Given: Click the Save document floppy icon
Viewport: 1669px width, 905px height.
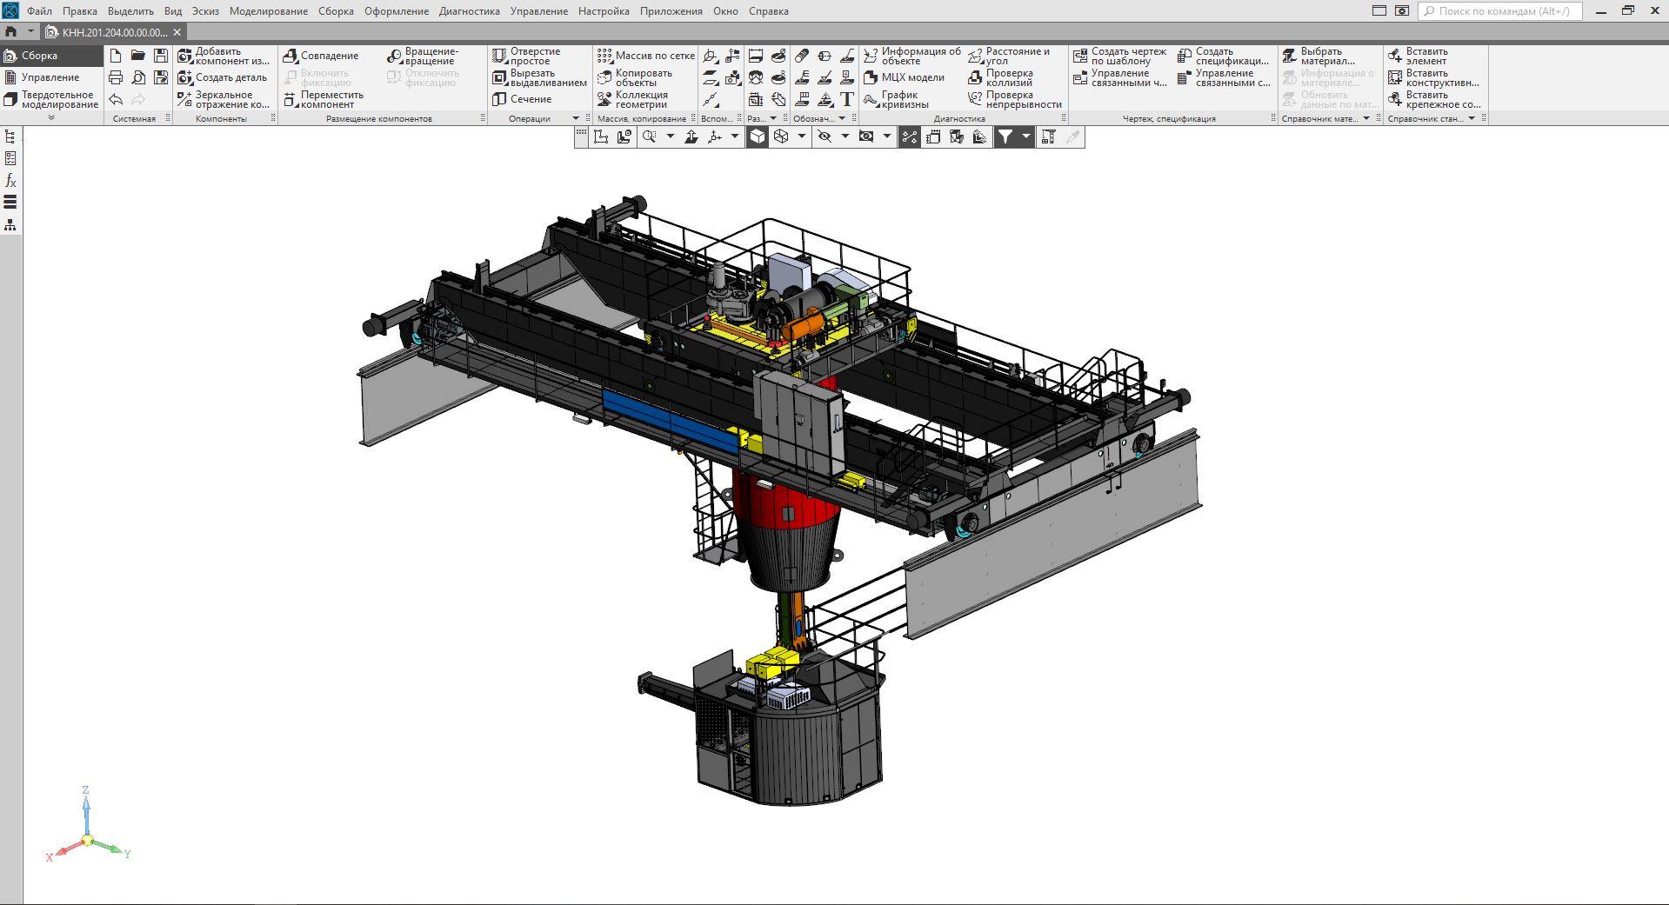Looking at the screenshot, I should coord(161,56).
